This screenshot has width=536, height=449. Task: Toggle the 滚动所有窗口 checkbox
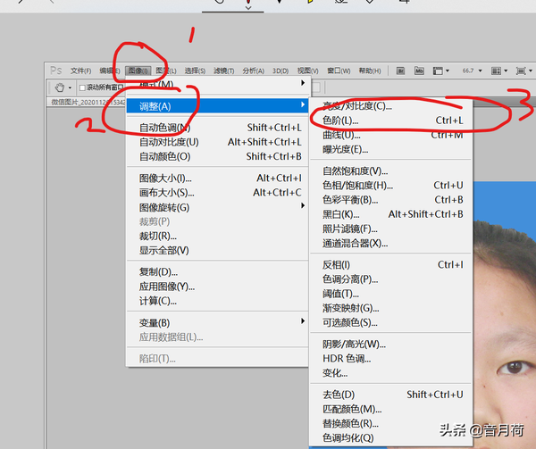pyautogui.click(x=82, y=87)
